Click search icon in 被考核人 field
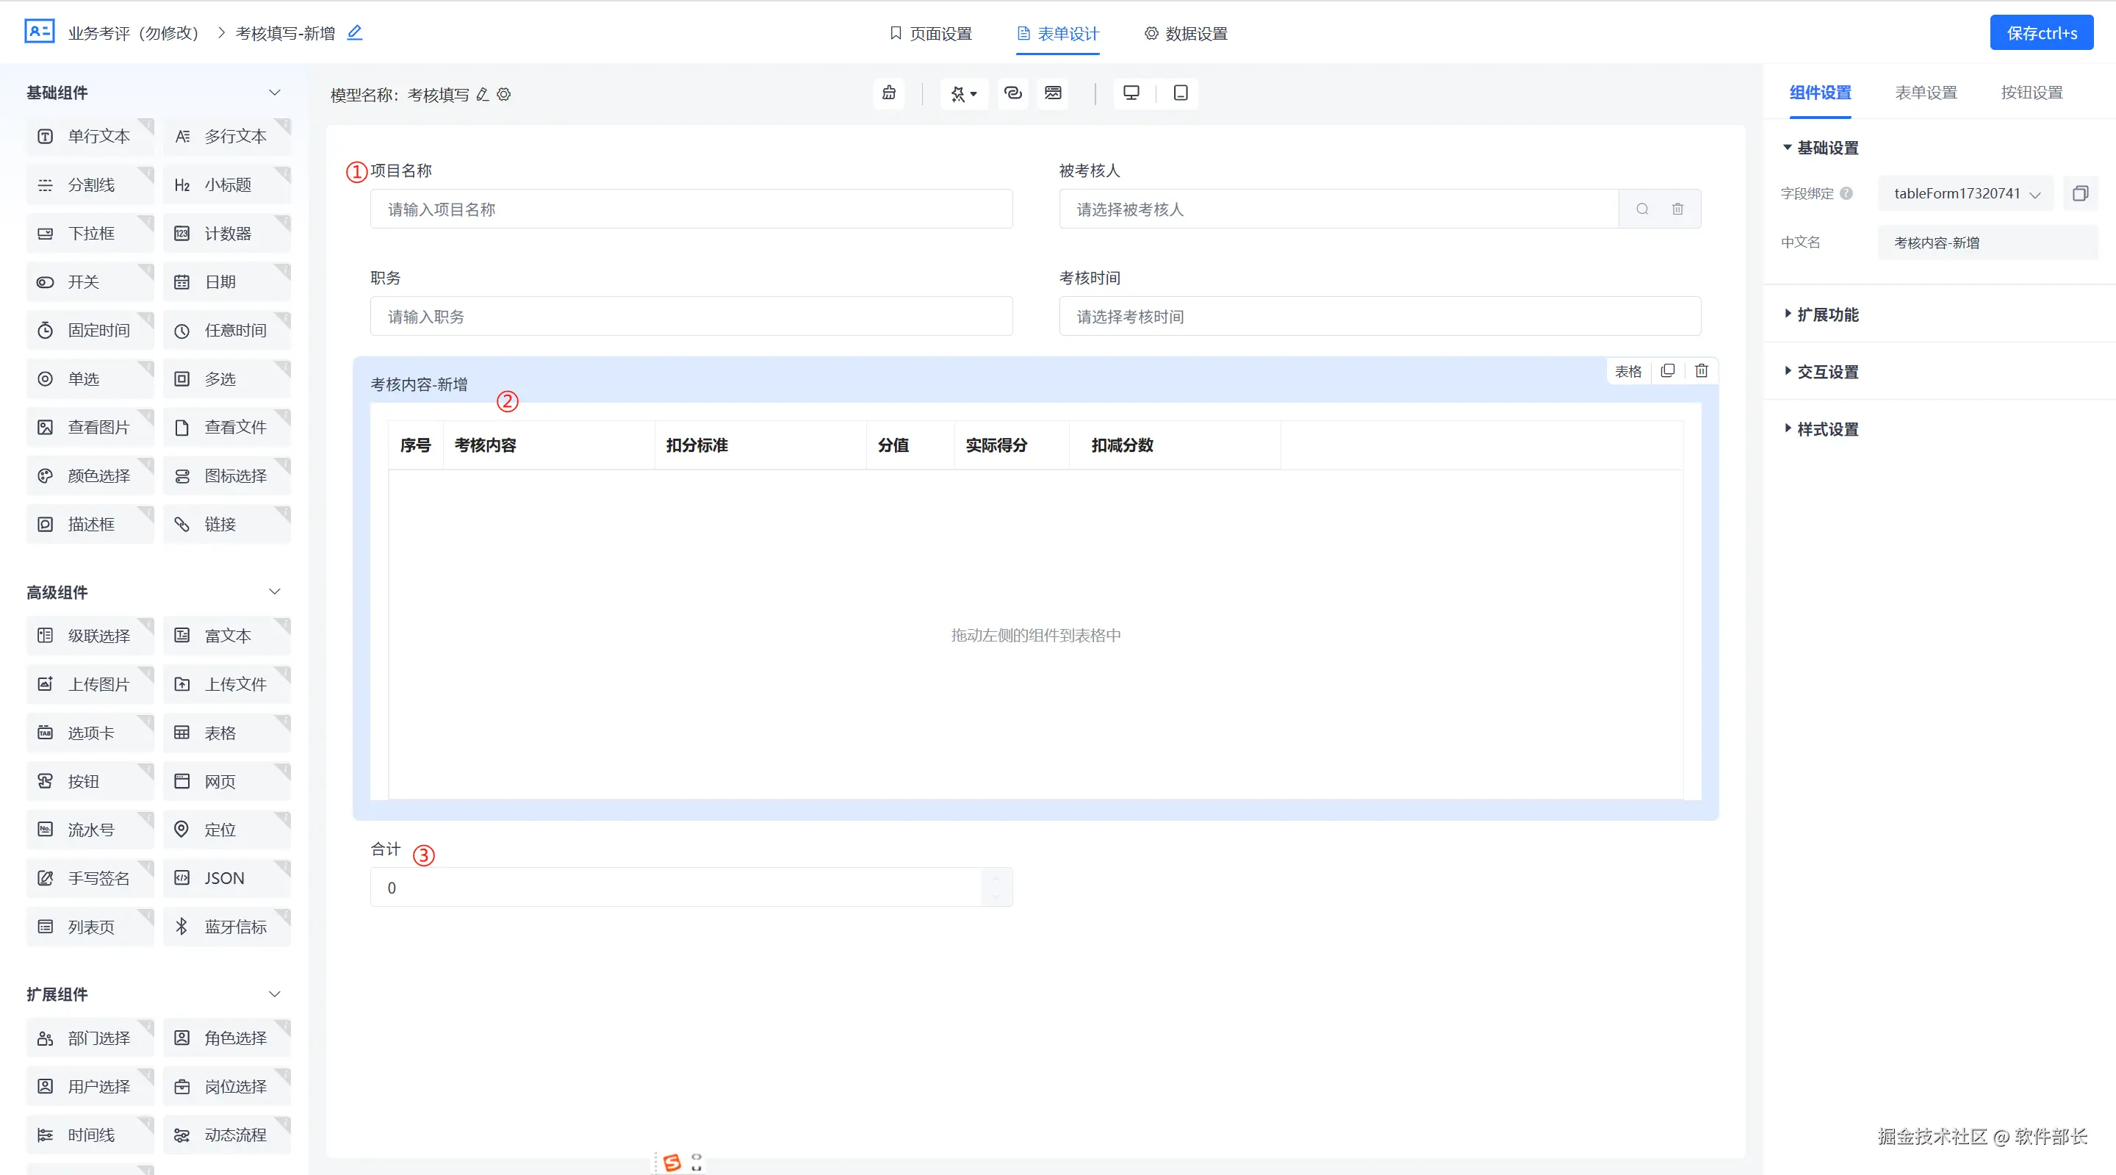This screenshot has width=2116, height=1175. pyautogui.click(x=1642, y=209)
